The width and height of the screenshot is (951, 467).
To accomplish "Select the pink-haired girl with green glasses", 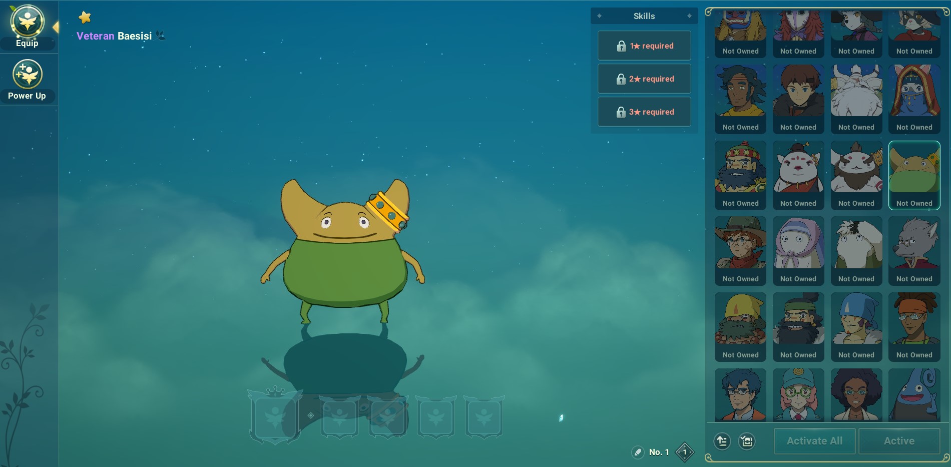I will click(798, 394).
